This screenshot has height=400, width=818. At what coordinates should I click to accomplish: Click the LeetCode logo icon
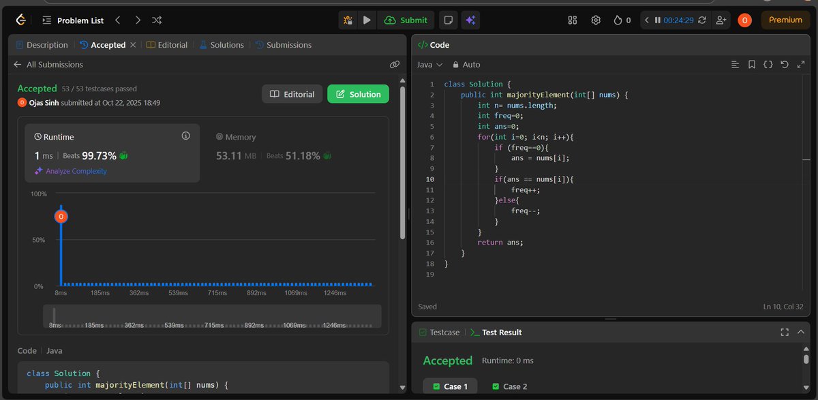coord(20,20)
